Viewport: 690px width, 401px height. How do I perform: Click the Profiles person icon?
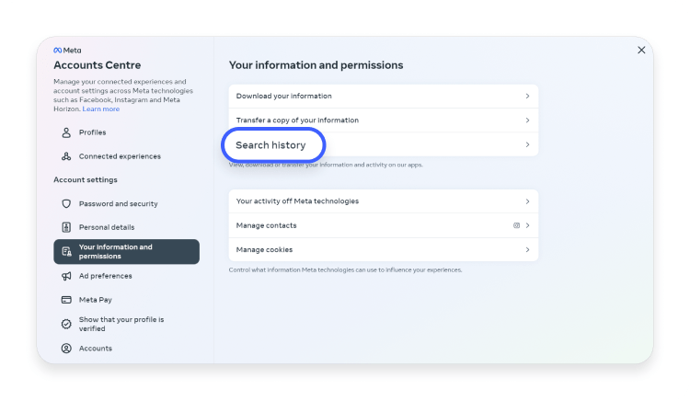coord(66,132)
